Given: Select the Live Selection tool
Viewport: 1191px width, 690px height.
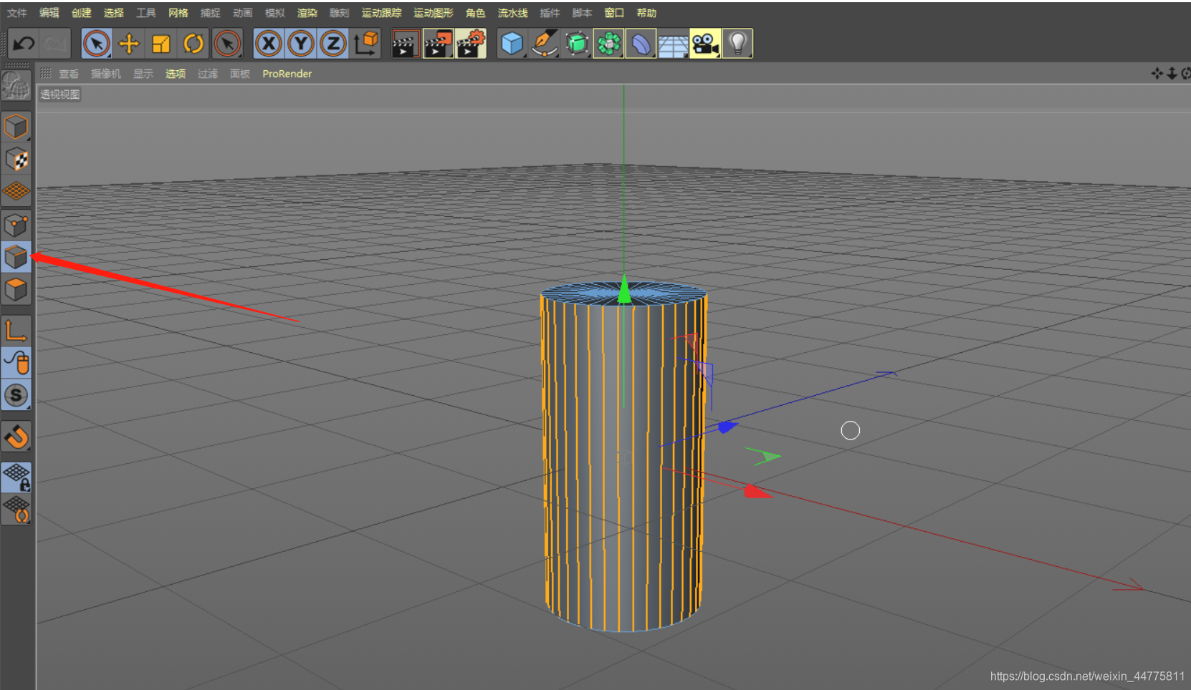Looking at the screenshot, I should click(97, 44).
